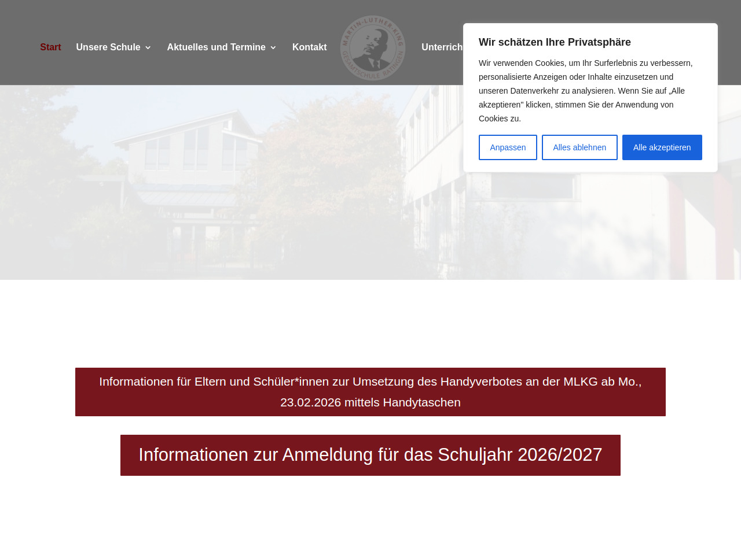Open Anmeldung Schuljahr 2026/2027 information
Viewport: 741px width, 555px height.
click(x=370, y=455)
